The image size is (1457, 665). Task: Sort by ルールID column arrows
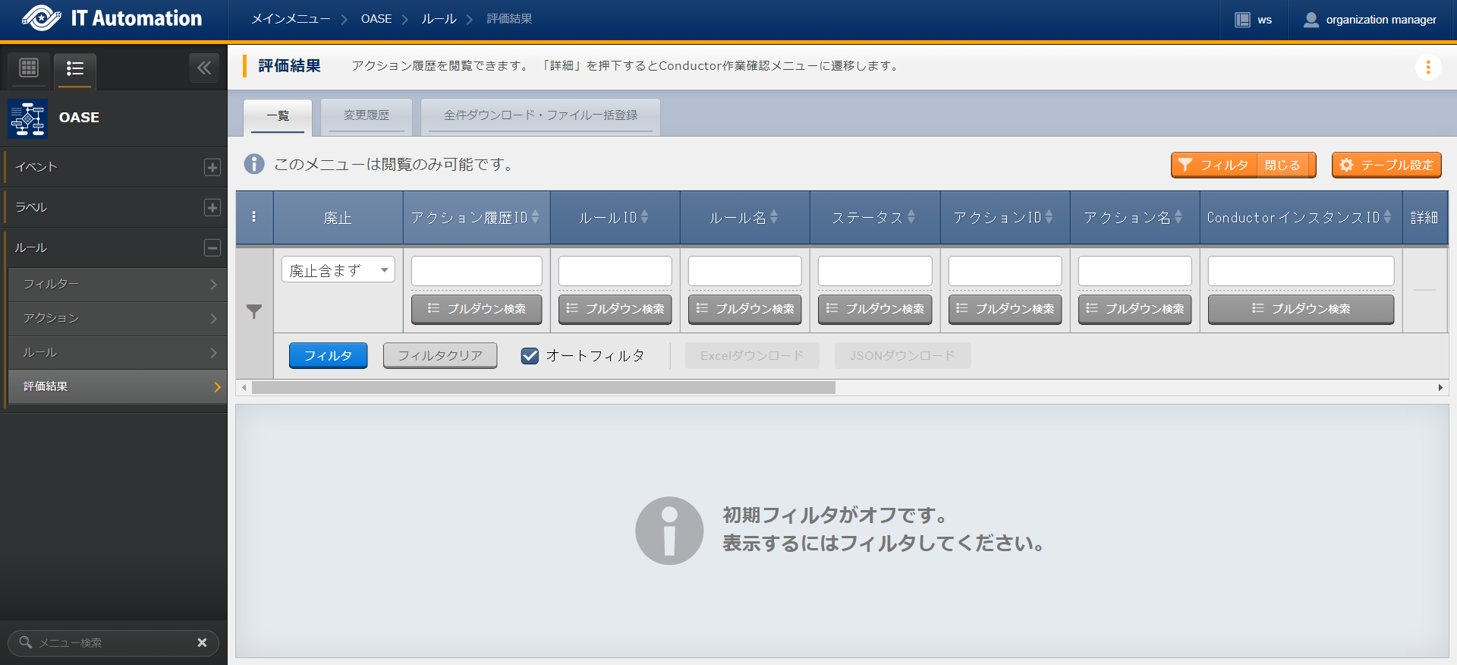click(644, 217)
